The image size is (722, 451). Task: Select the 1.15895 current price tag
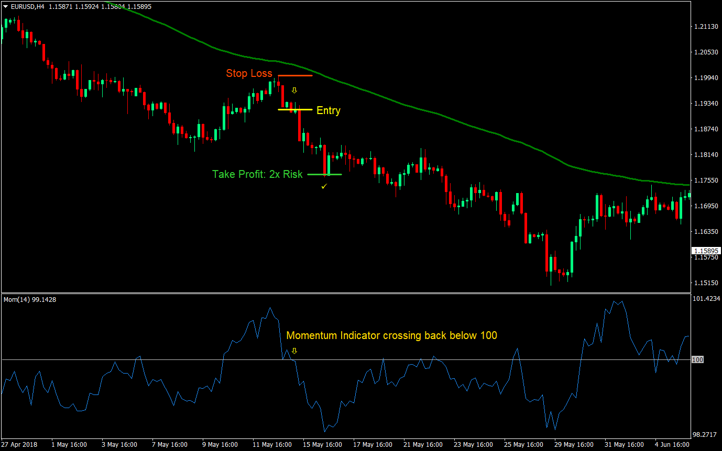(x=705, y=251)
